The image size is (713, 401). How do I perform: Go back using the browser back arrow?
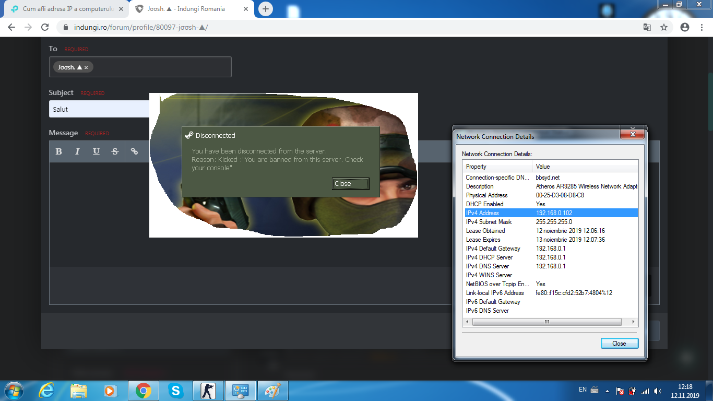pyautogui.click(x=11, y=27)
